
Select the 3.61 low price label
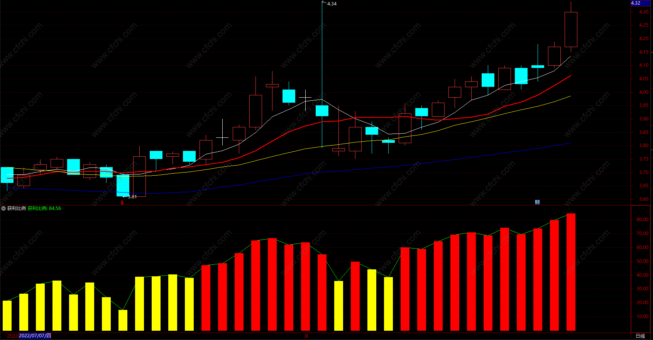point(132,197)
